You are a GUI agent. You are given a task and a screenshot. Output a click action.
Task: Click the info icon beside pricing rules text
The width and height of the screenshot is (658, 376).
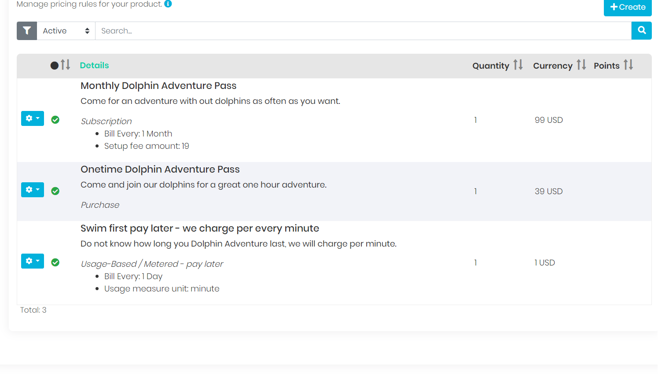(x=168, y=4)
